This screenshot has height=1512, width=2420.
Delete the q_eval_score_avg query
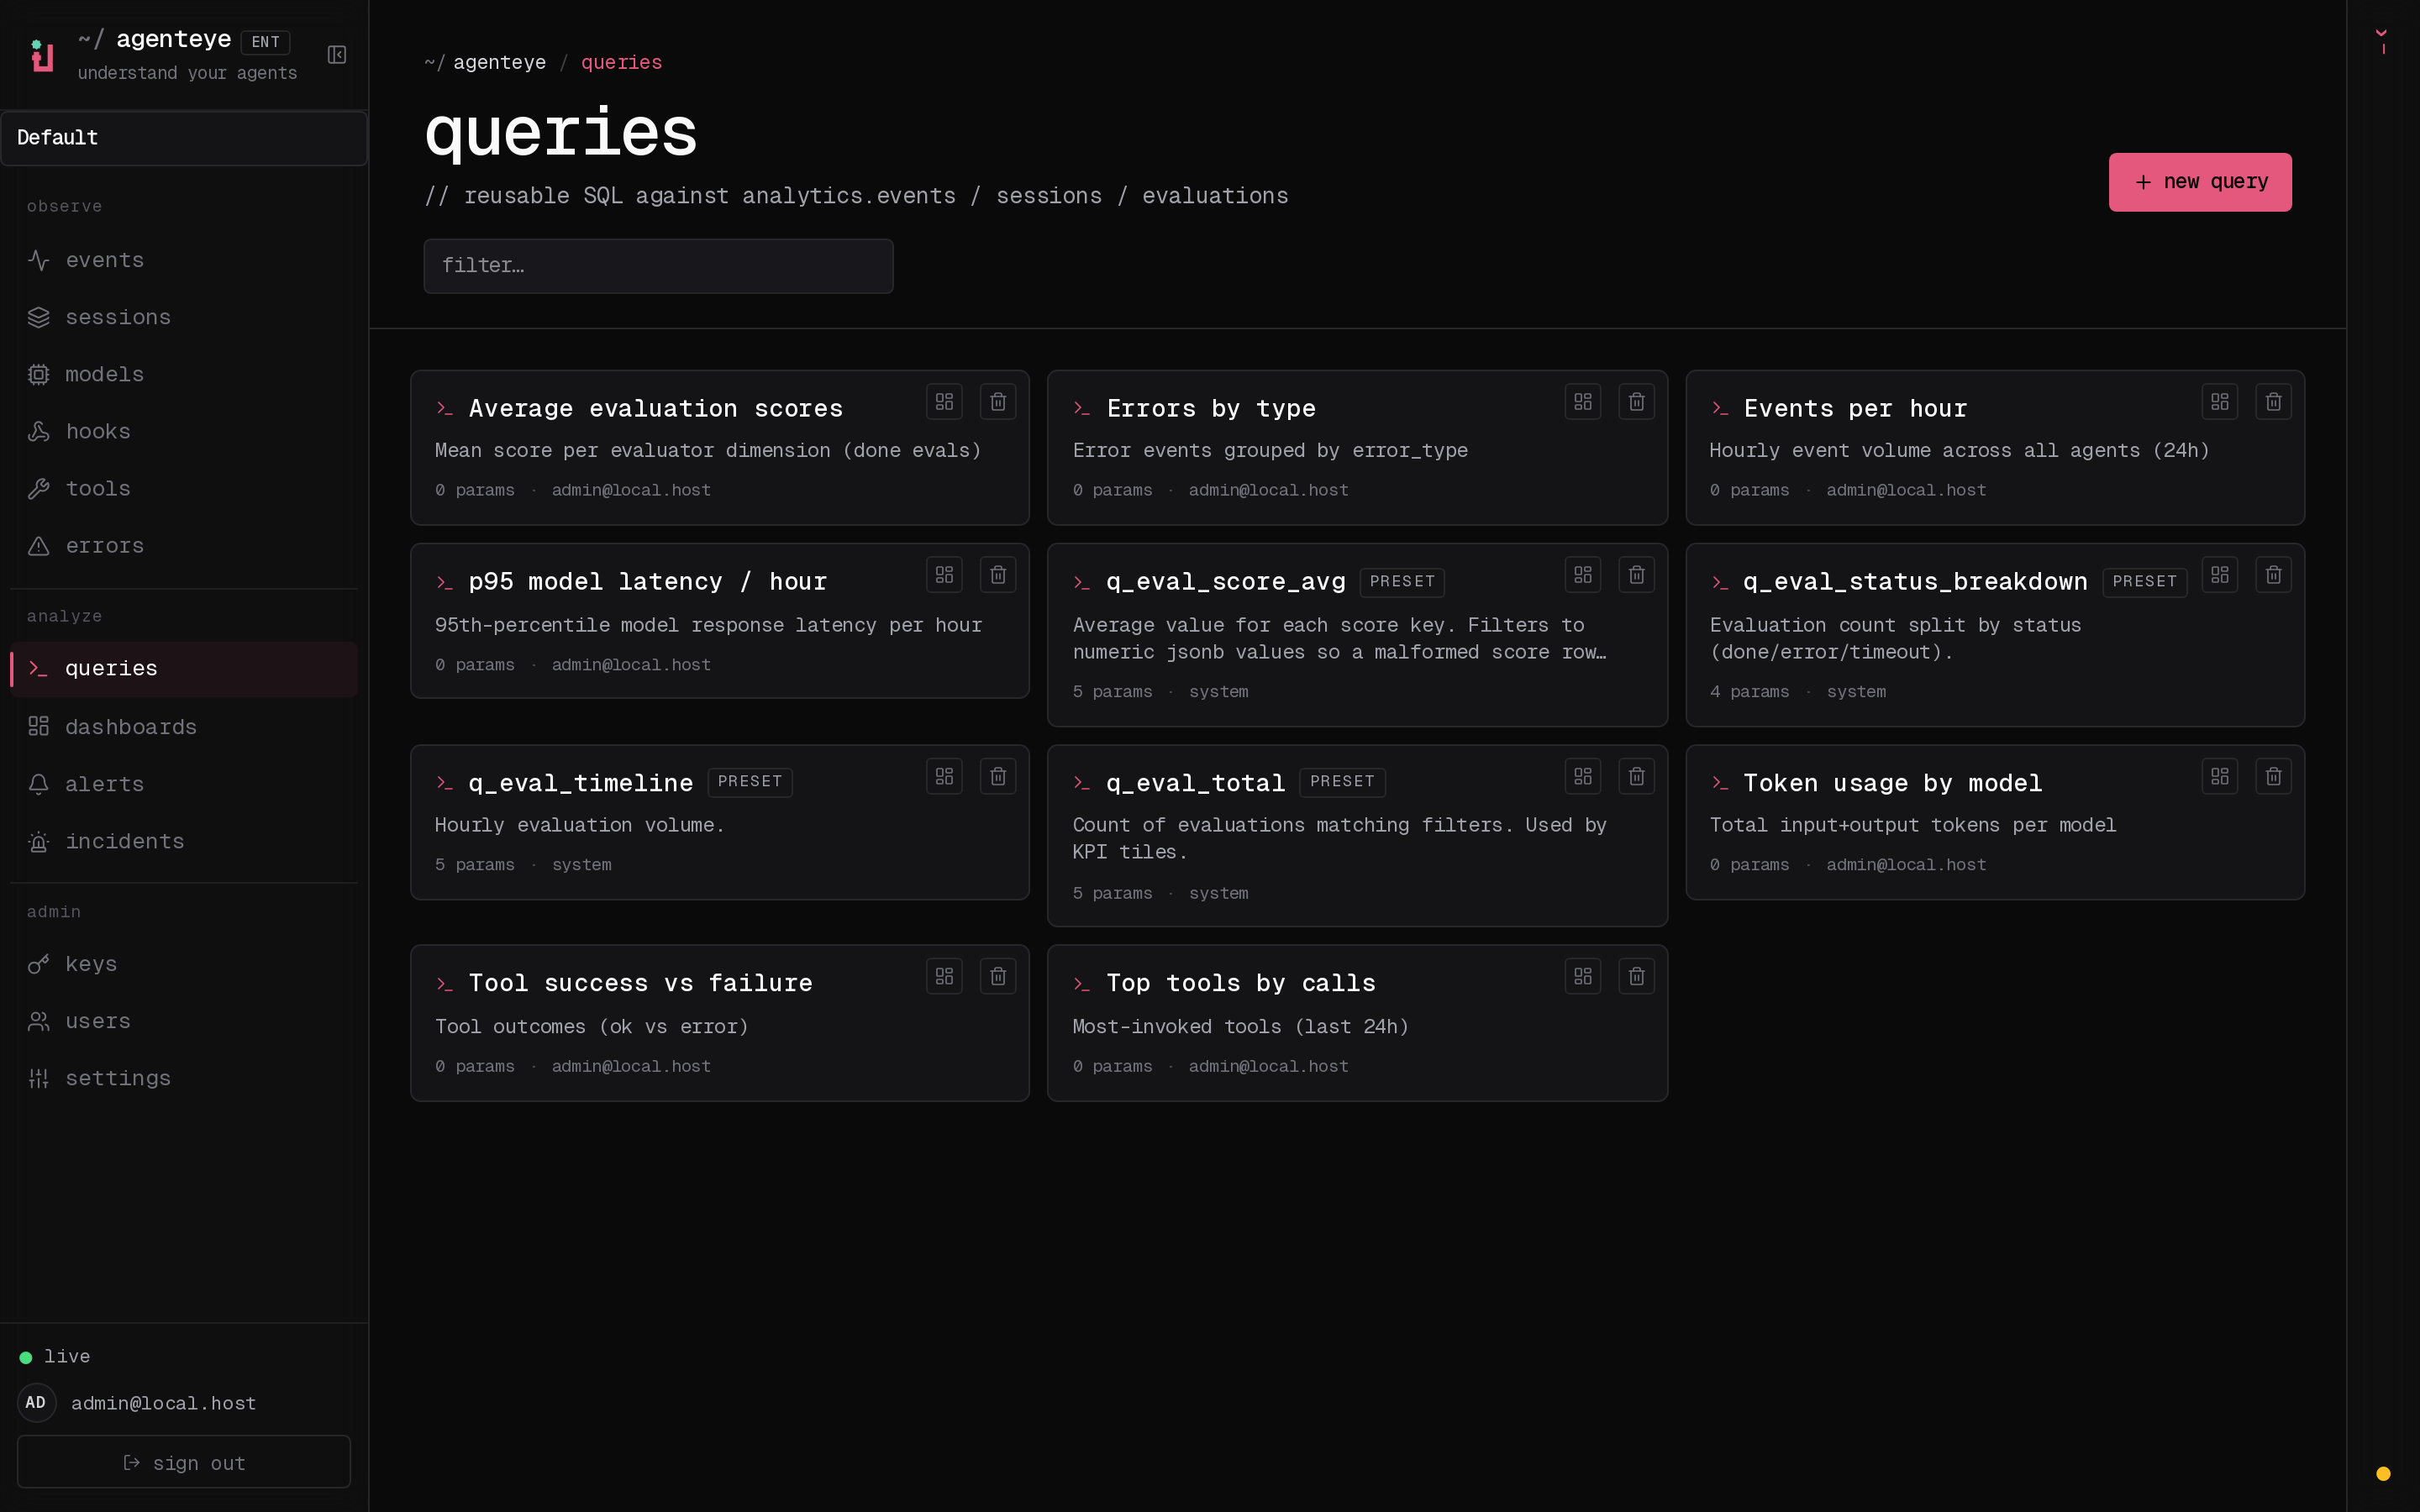[x=1636, y=575]
